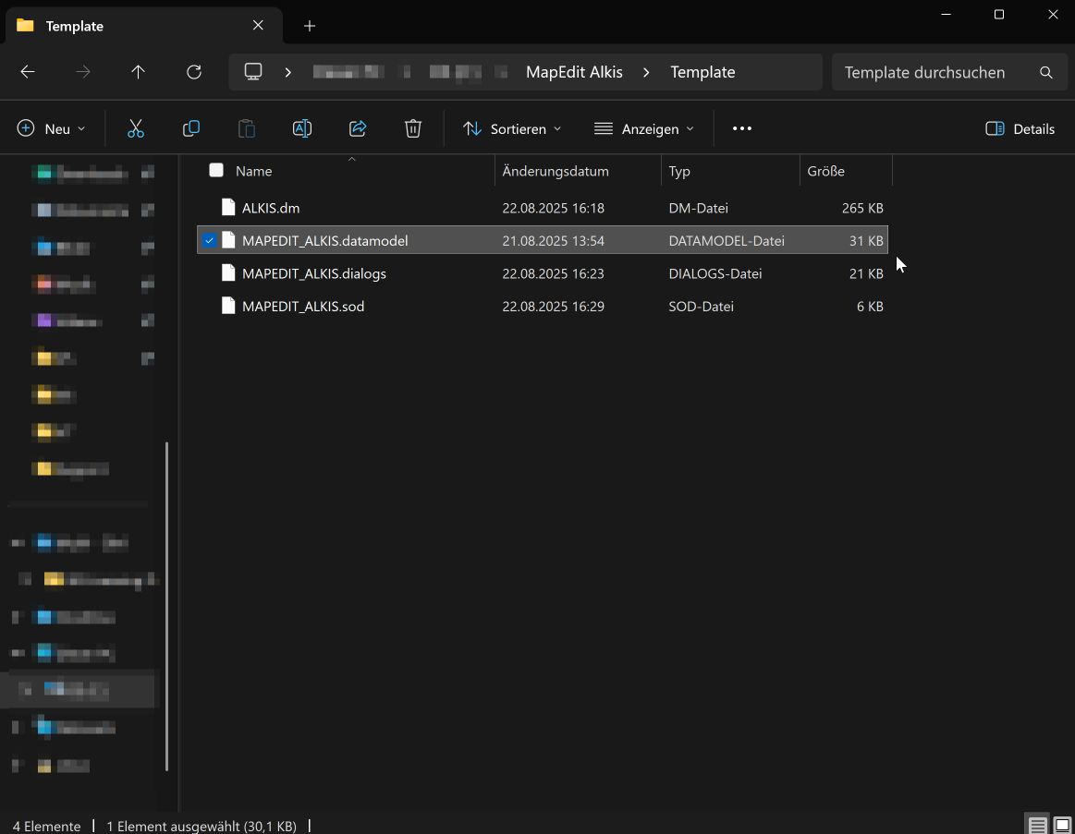Switch to large thumbnails view in status bar

tap(1062, 825)
